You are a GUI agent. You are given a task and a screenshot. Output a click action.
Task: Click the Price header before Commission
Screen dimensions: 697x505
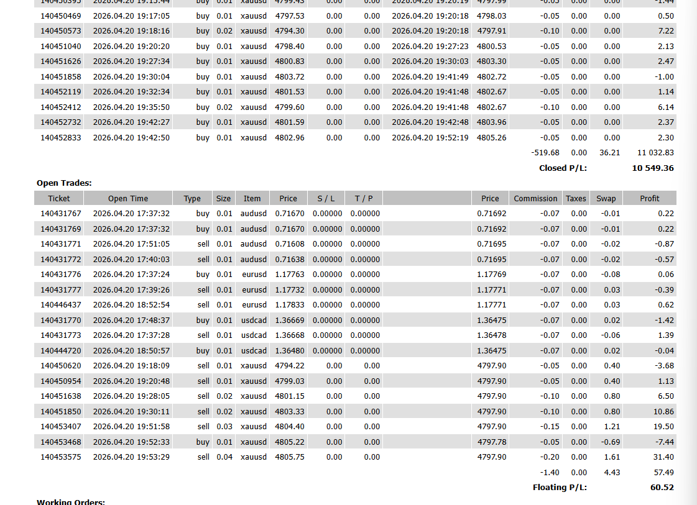(490, 199)
